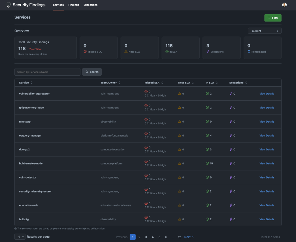Open View Details for osquery-manager
This screenshot has width=296, height=242.
click(266, 135)
